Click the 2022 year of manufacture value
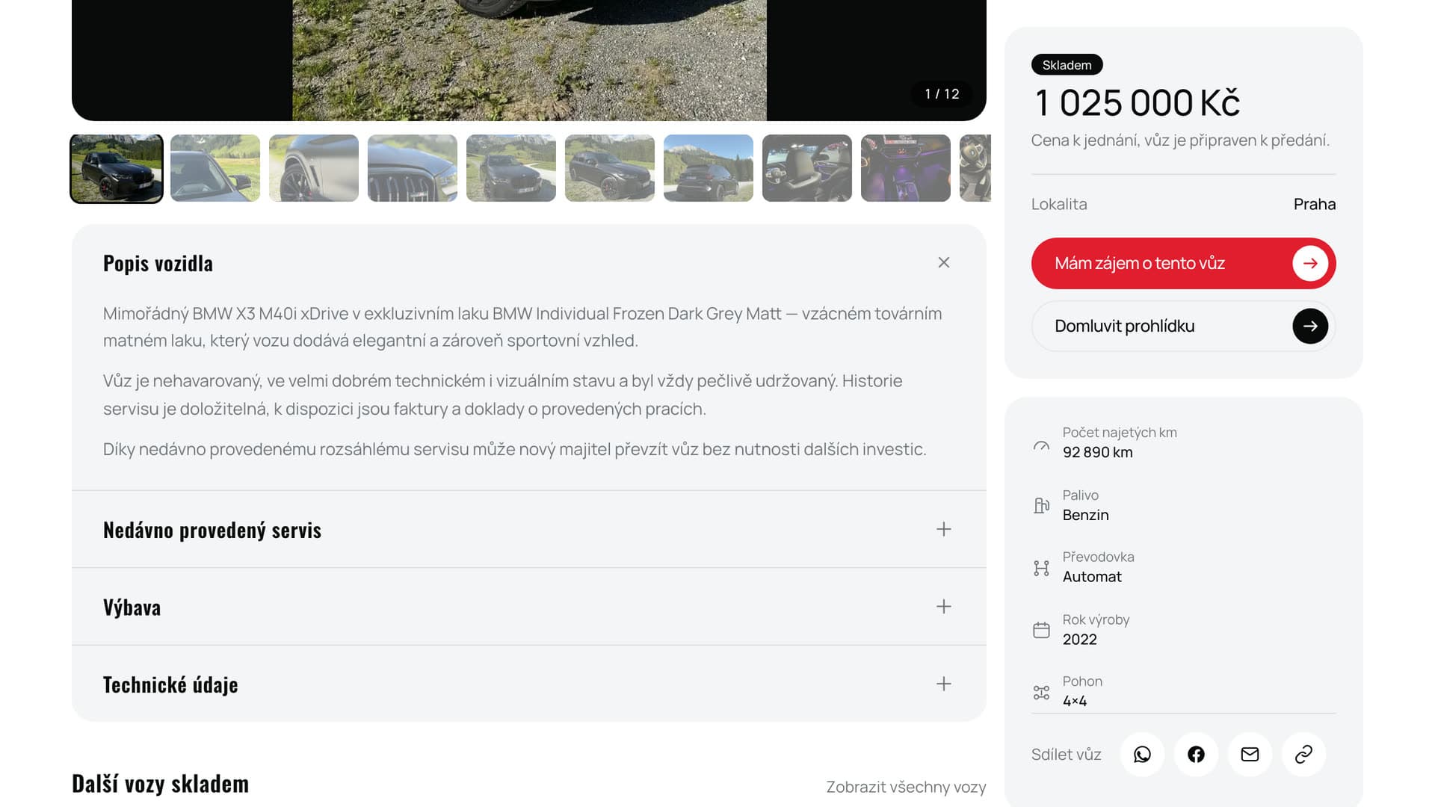1435x807 pixels. [x=1079, y=640]
